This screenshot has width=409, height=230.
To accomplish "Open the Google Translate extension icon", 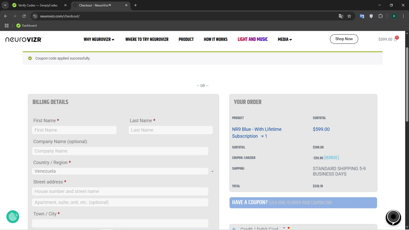I will (x=362, y=16).
